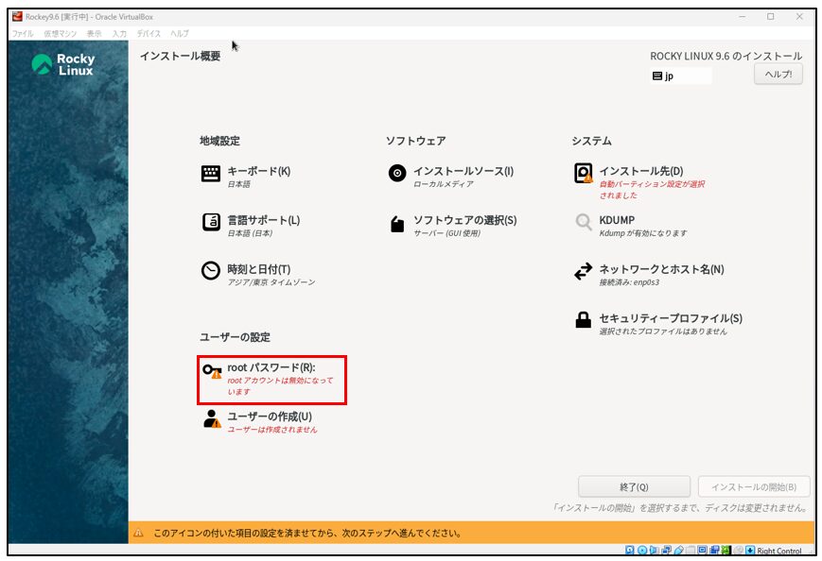Viewport: 822px width, 561px height.
Task: Open network and host name (ネットワークとホスト名)
Action: click(660, 270)
